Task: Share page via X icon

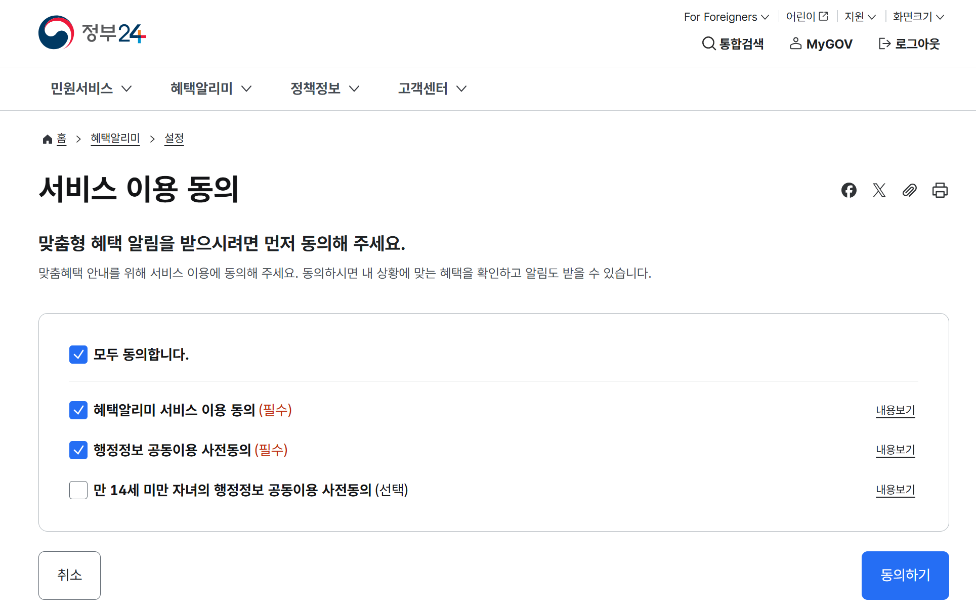Action: pos(879,190)
